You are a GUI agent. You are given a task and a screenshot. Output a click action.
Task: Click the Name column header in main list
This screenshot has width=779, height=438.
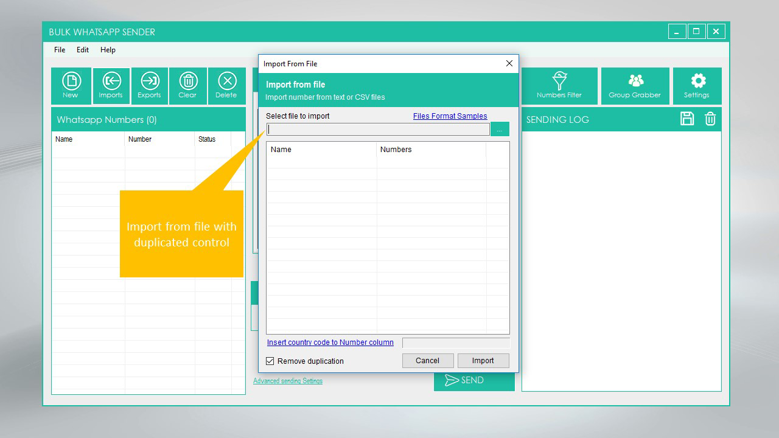88,139
